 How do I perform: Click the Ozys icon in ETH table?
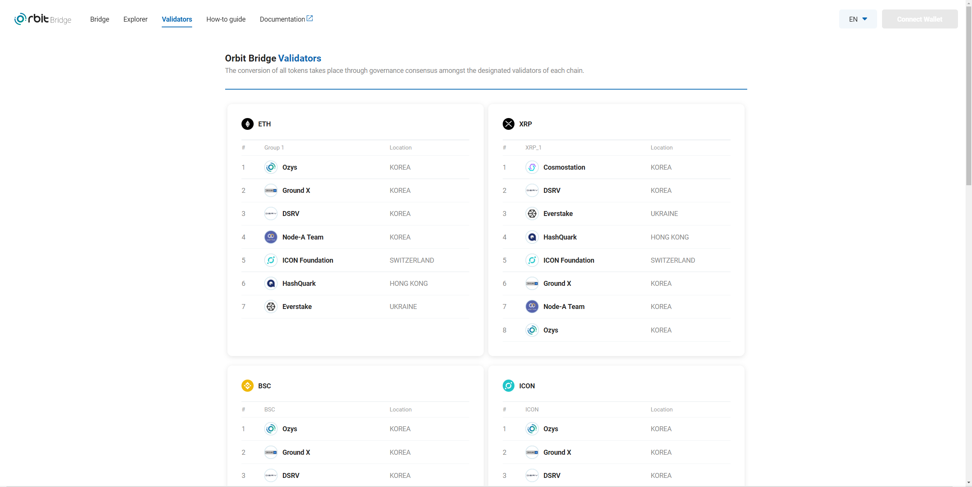point(271,167)
